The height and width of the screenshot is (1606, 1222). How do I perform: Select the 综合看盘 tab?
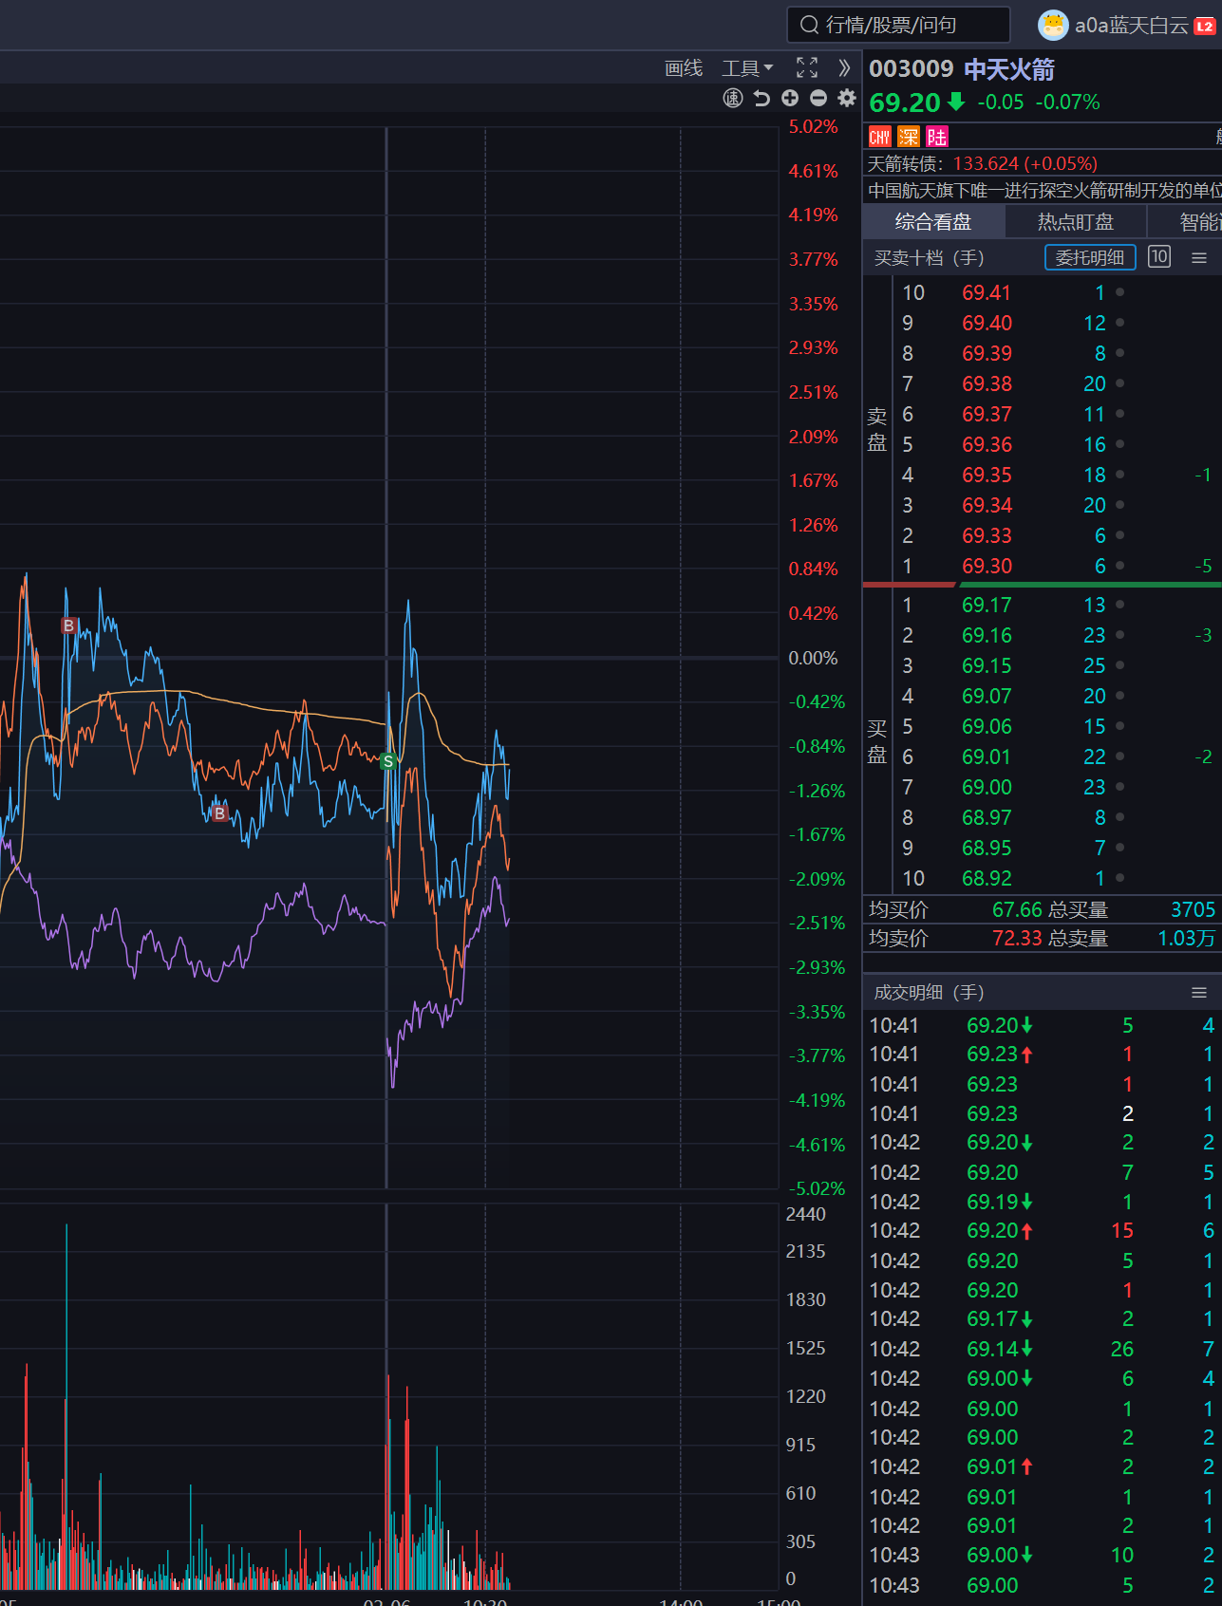(932, 222)
